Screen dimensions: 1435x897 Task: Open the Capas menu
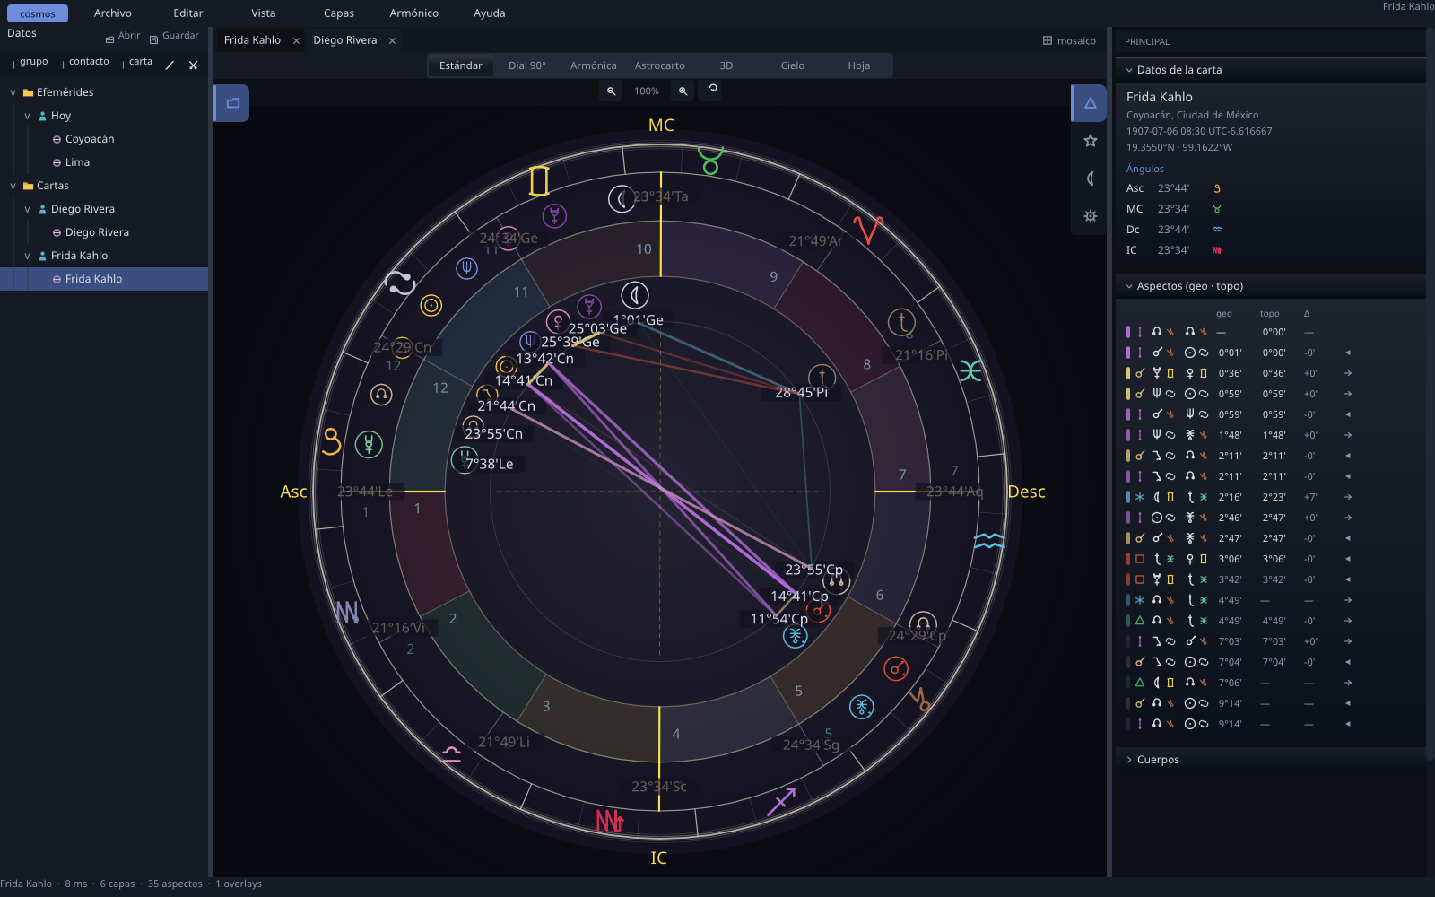339,13
